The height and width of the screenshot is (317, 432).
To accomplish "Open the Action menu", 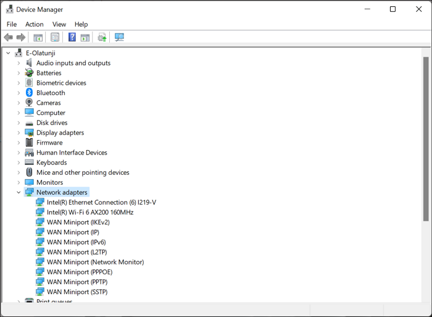I will pyautogui.click(x=35, y=24).
